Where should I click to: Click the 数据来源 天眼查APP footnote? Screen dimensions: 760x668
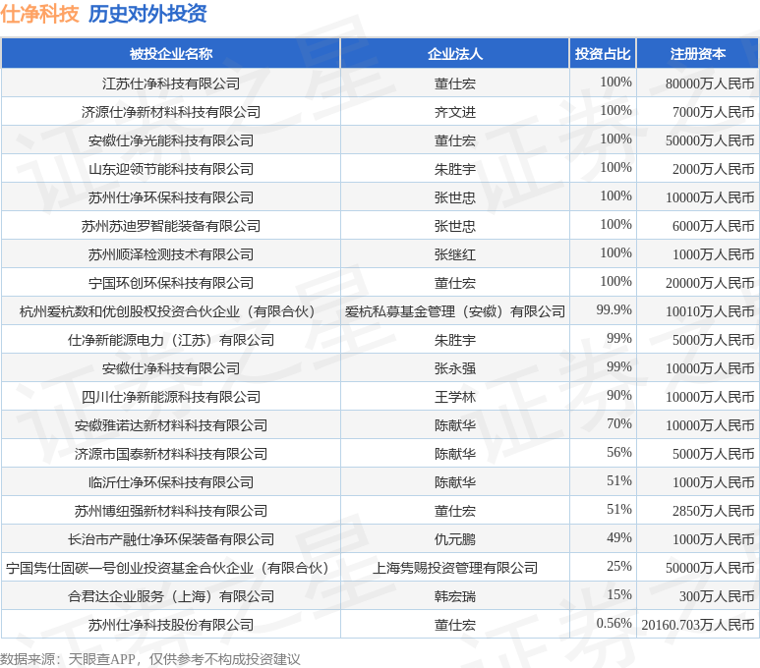[x=149, y=659]
